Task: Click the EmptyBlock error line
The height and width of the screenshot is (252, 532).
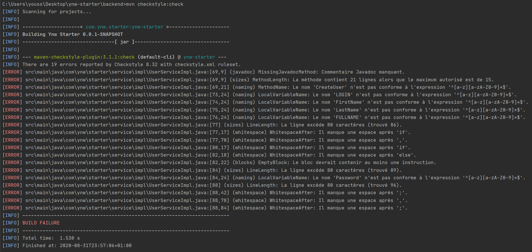Action: point(219,163)
